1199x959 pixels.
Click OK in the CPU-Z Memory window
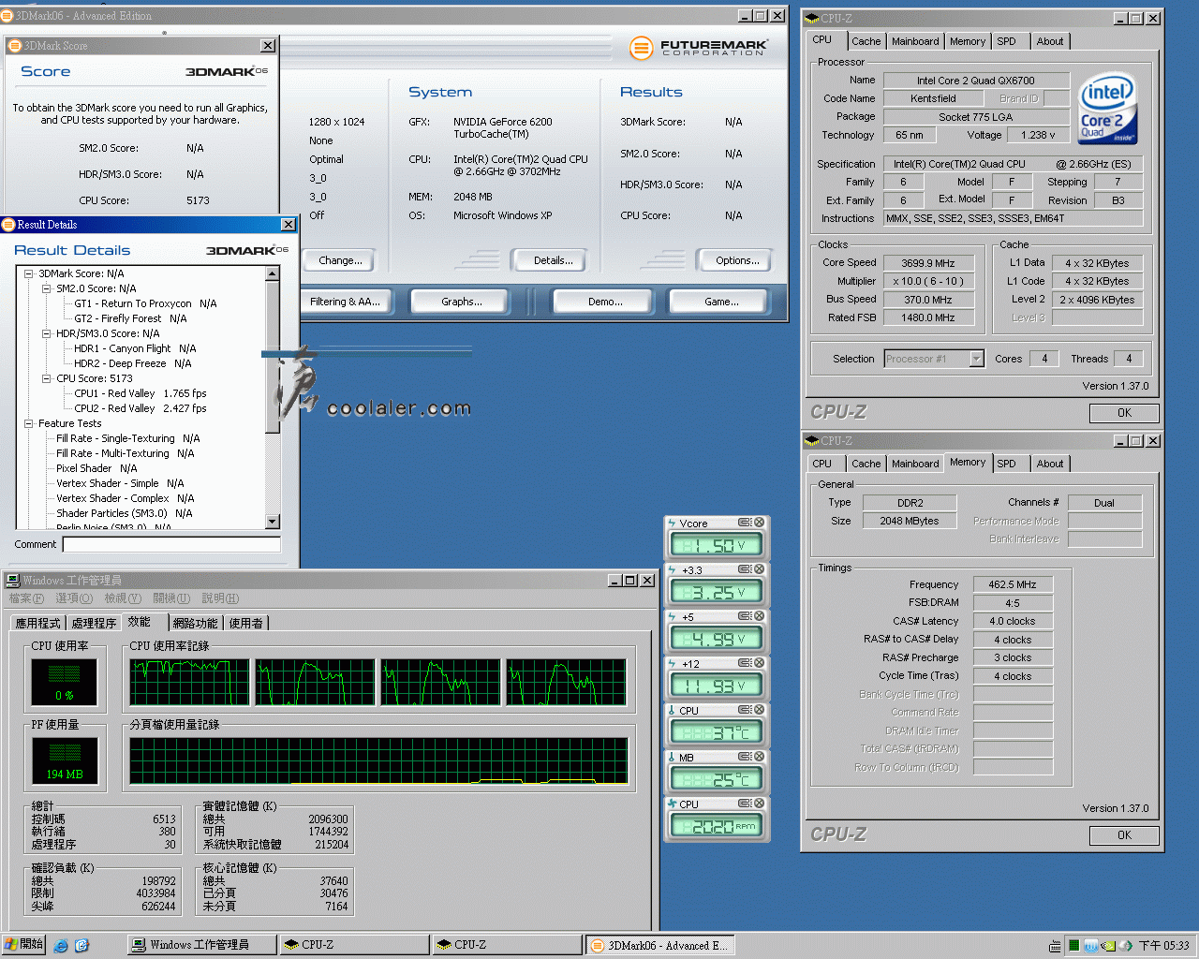click(1124, 835)
